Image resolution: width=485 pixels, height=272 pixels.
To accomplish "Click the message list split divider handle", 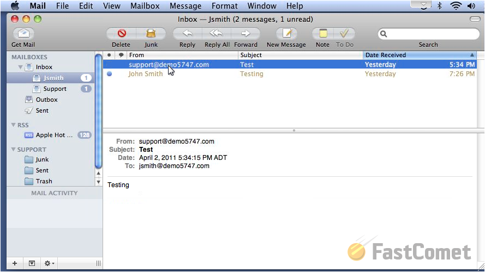I will point(294,131).
